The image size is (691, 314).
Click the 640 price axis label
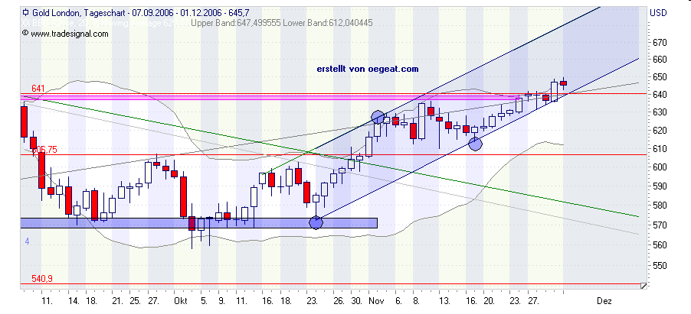point(660,95)
